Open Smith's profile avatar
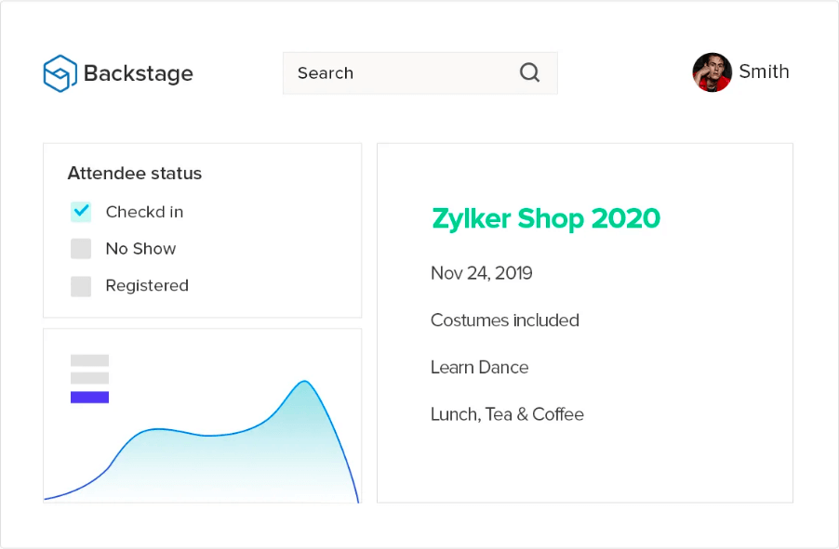 pos(712,72)
